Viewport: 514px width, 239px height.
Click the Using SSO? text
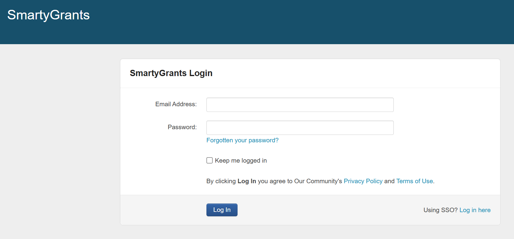440,210
